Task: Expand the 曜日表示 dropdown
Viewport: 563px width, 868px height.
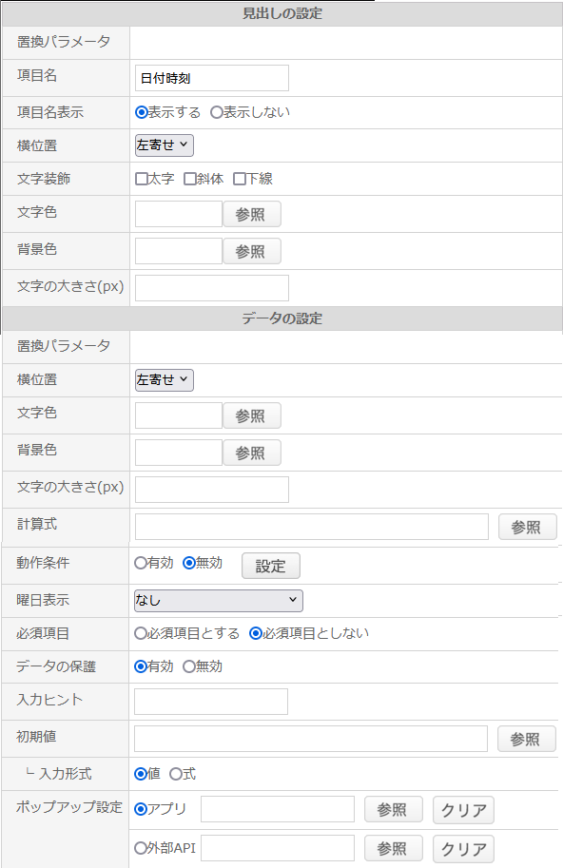Action: (219, 601)
